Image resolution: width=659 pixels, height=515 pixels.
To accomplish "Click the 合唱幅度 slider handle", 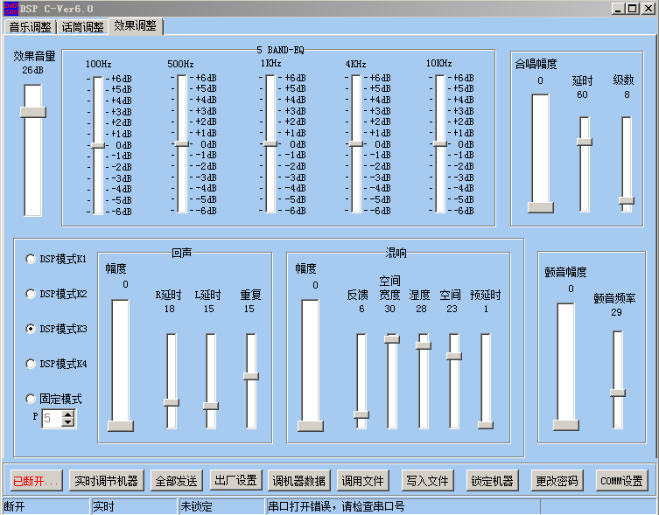I will tap(541, 207).
